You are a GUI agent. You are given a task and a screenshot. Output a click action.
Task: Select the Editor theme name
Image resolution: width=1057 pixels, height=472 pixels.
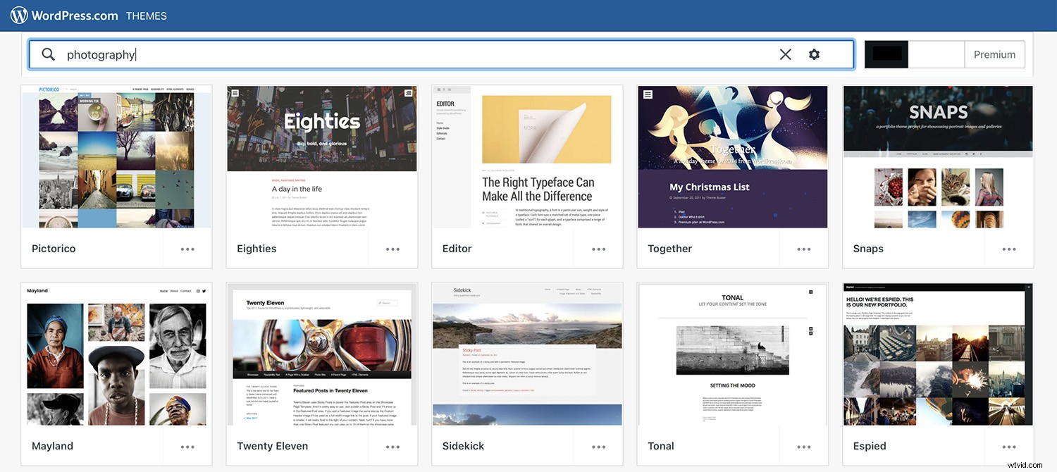tap(457, 249)
